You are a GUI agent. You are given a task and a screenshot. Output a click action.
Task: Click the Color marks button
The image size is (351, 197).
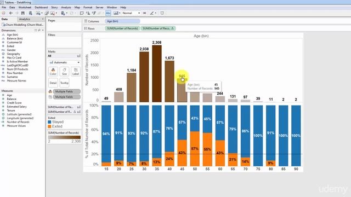tap(53, 72)
